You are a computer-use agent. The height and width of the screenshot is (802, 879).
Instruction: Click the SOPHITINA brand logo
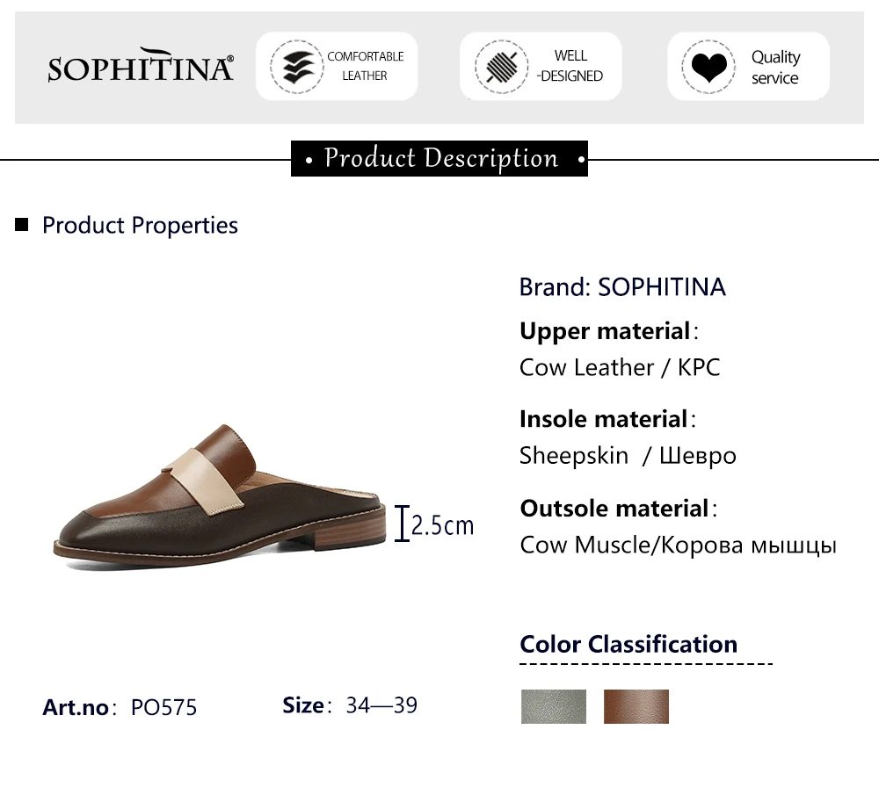pyautogui.click(x=141, y=66)
